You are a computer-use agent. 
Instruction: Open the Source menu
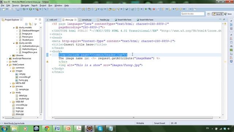coord(15,5)
